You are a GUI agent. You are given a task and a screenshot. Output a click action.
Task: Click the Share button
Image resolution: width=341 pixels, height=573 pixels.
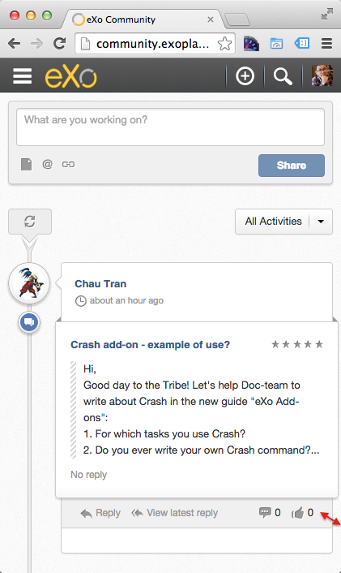(292, 166)
